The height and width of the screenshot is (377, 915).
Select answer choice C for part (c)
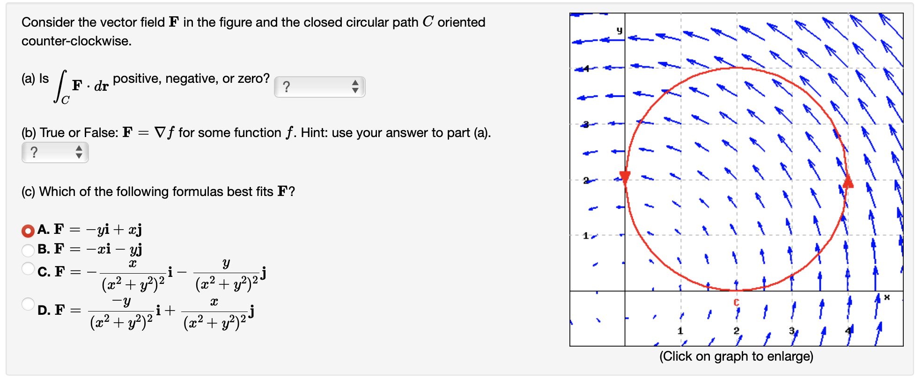click(x=28, y=268)
